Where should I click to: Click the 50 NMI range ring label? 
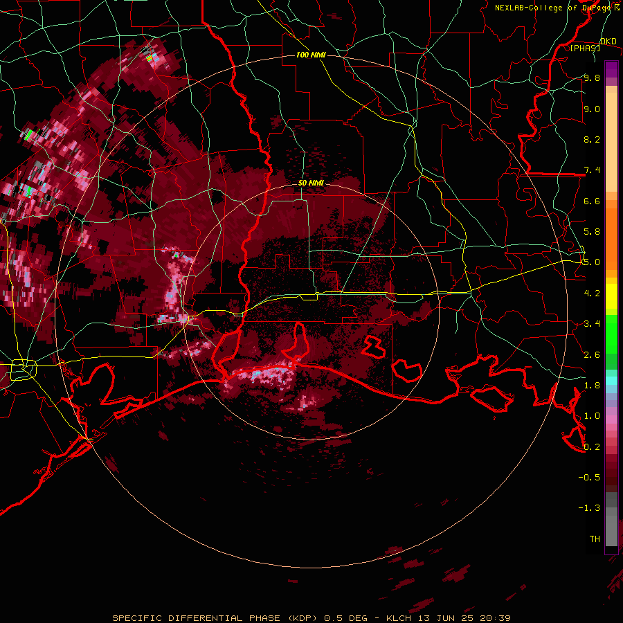point(311,183)
